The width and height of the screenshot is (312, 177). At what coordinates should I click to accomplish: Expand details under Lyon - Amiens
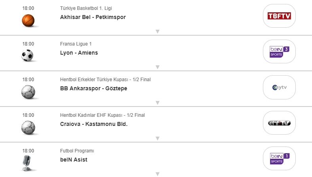[x=157, y=67]
